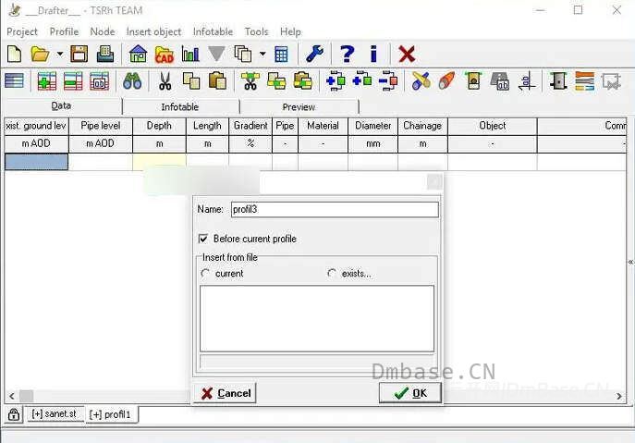Click the copy node icon
Viewport: 635px width, 443px height.
(x=276, y=80)
